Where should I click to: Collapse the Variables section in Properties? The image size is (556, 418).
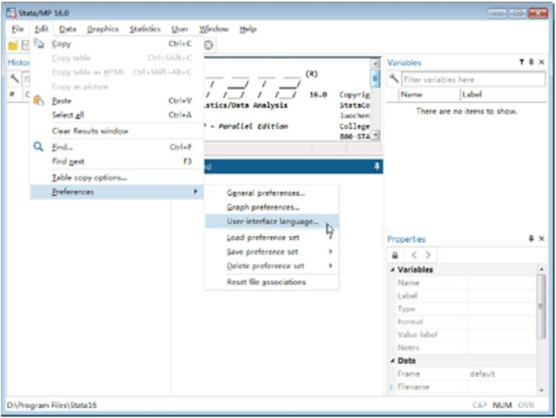pyautogui.click(x=392, y=269)
